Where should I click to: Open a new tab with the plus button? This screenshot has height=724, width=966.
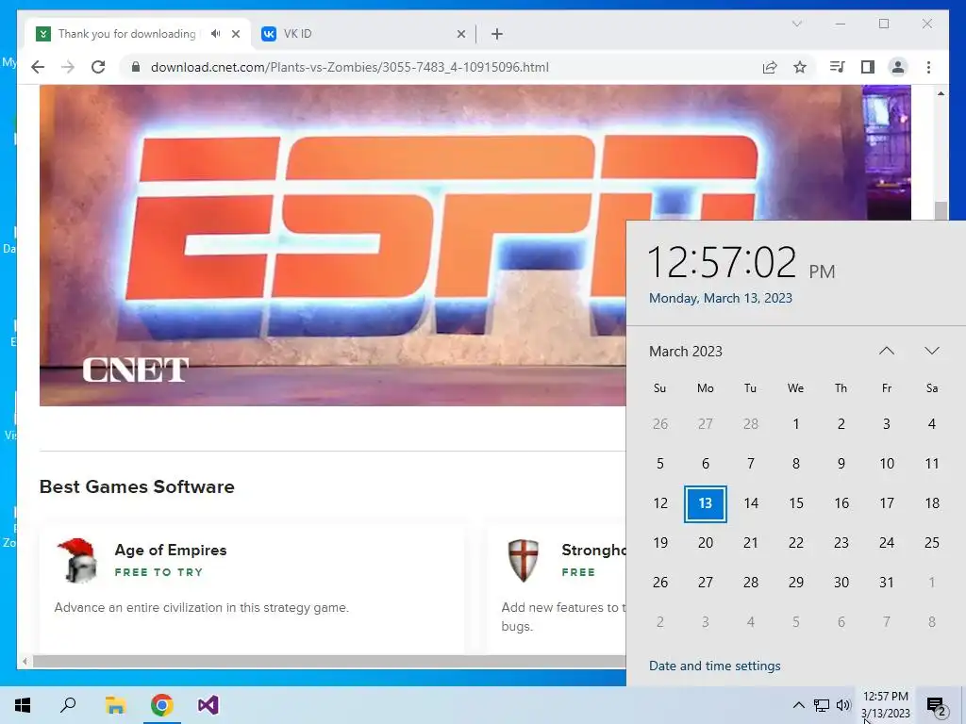coord(497,34)
